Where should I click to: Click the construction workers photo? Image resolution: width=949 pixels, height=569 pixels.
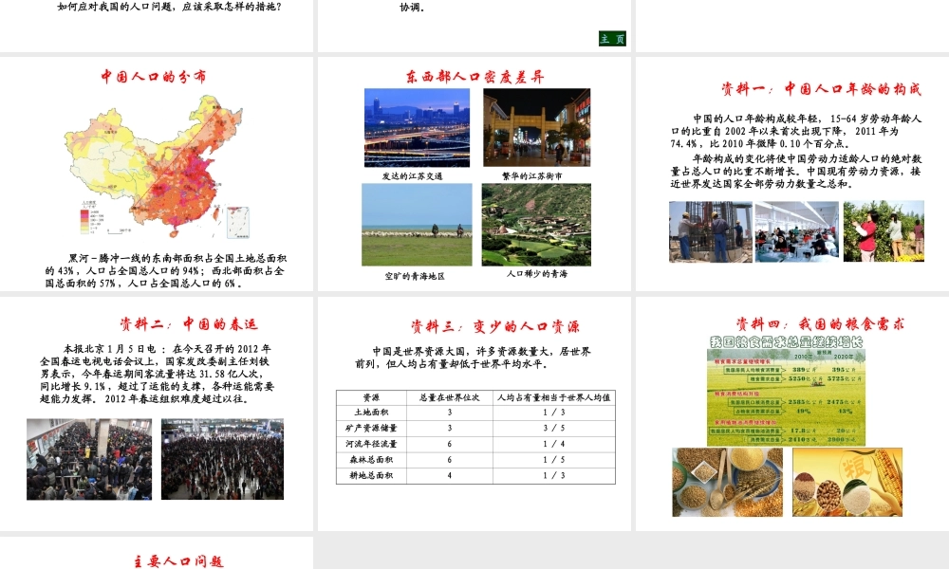(711, 231)
